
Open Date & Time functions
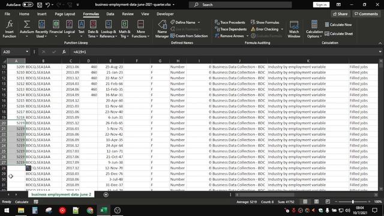pyautogui.click(x=93, y=29)
